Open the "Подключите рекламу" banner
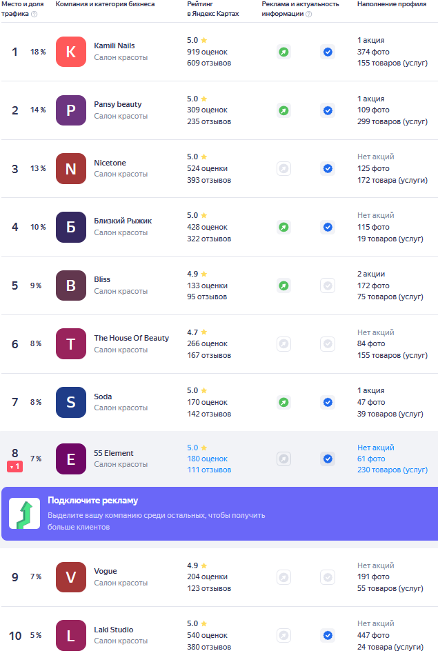 [x=219, y=513]
